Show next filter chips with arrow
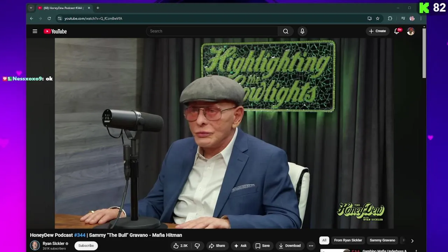 click(x=412, y=241)
